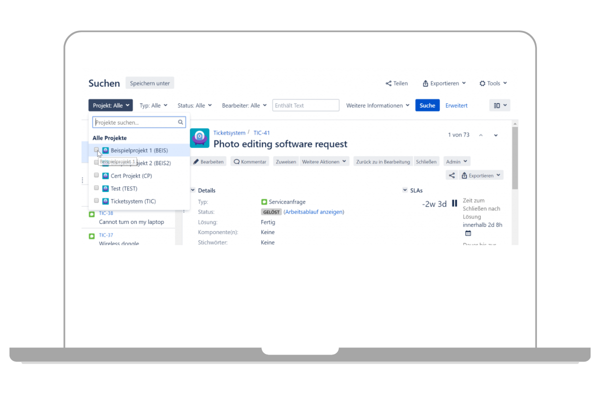
Task: Collapse the Details section
Action: pyautogui.click(x=193, y=190)
